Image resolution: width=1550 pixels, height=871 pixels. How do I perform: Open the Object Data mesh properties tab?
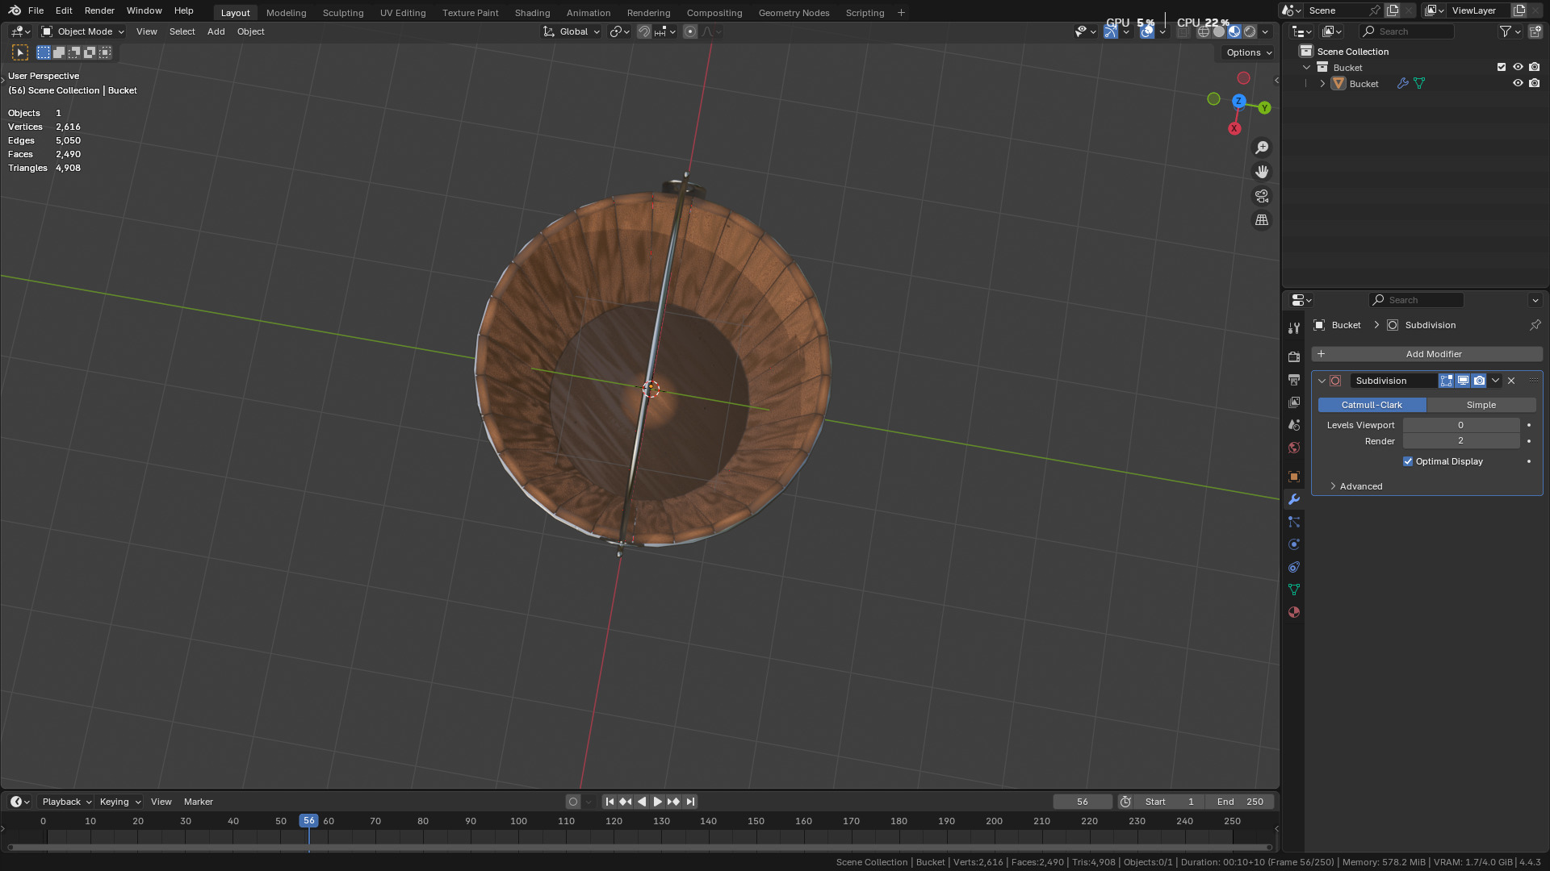click(1294, 590)
